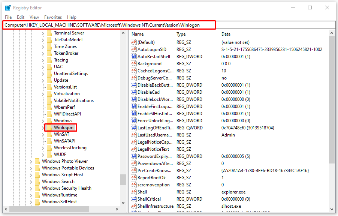The width and height of the screenshot is (338, 216).
Task: Select the WinSATAPI key
Action: click(64, 141)
